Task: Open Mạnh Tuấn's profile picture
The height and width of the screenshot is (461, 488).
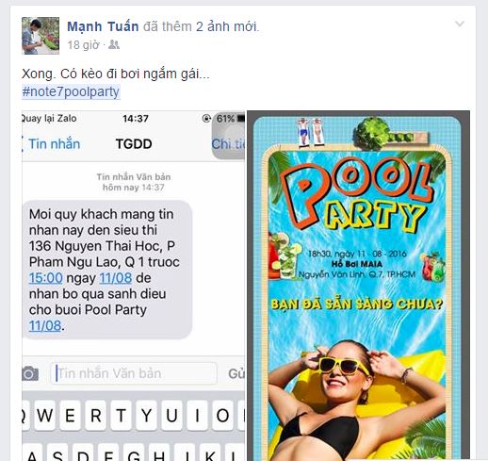Action: click(x=41, y=36)
